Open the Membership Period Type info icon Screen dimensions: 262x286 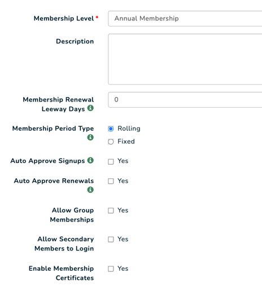90,137
